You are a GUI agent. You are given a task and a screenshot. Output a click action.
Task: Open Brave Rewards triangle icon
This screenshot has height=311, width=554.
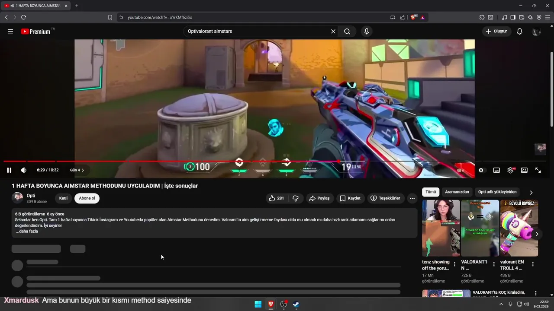coord(422,17)
